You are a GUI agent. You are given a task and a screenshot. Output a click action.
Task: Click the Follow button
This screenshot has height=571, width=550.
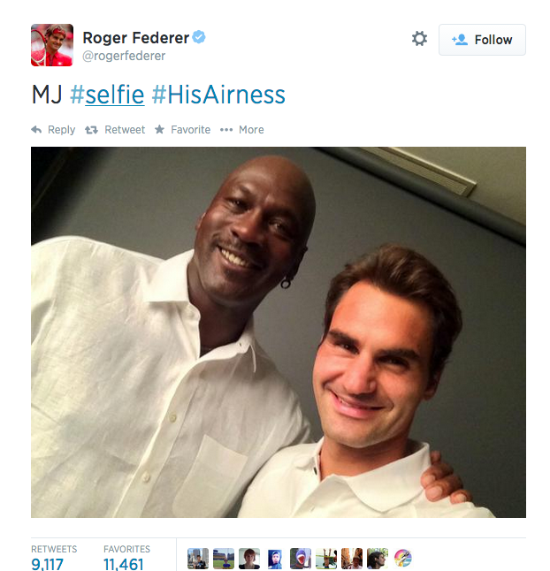point(482,40)
